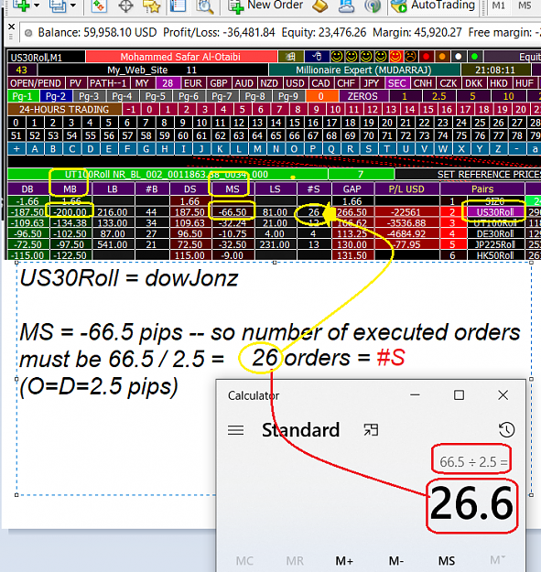Click the PV button

(75, 82)
